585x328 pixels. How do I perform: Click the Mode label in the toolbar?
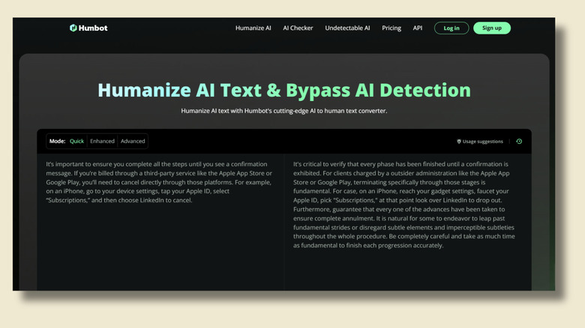pyautogui.click(x=57, y=142)
